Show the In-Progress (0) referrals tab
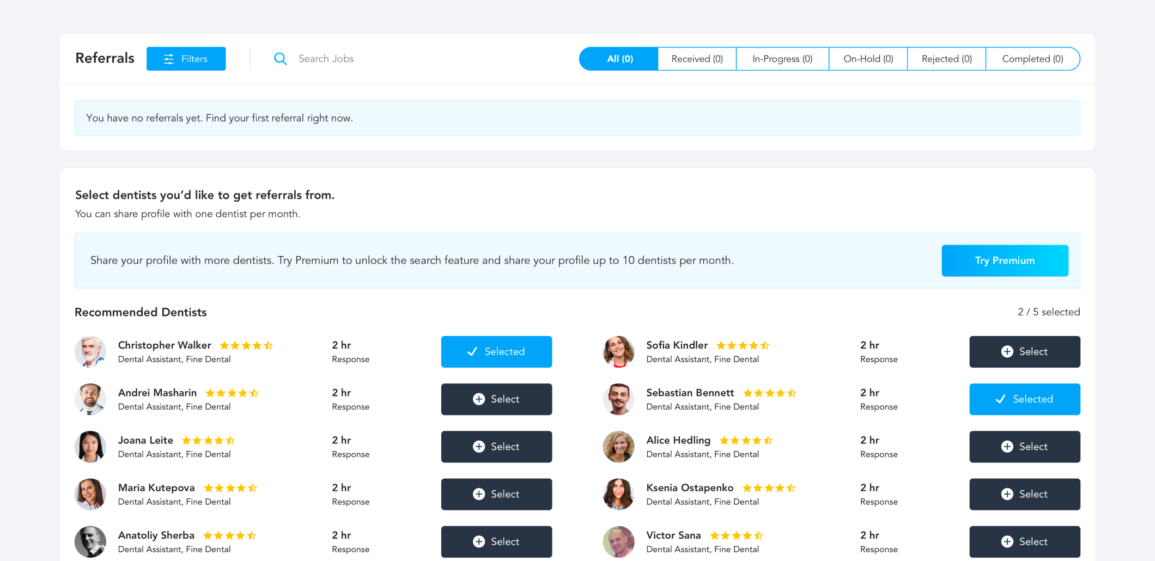1155x561 pixels. [x=782, y=59]
